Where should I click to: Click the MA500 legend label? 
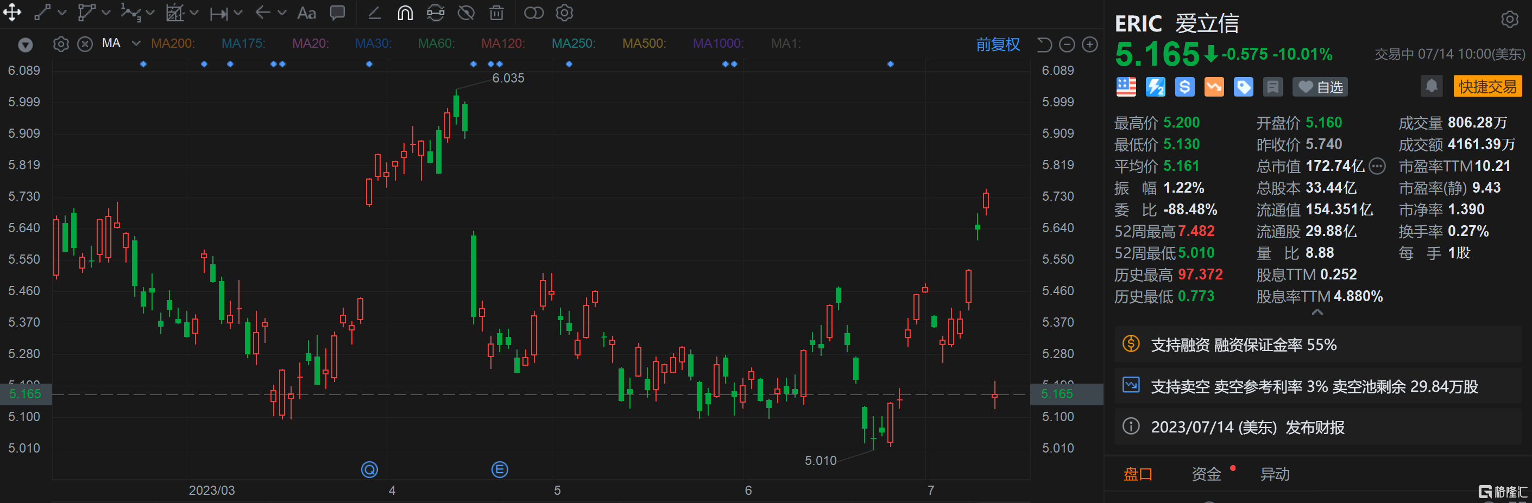point(644,43)
